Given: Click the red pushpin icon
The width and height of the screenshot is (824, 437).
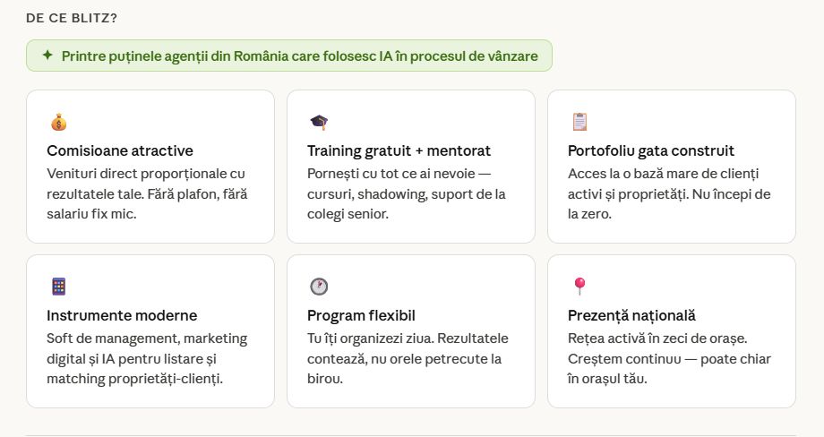Looking at the screenshot, I should point(579,287).
